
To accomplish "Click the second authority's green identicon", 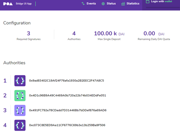I will click(20, 96).
